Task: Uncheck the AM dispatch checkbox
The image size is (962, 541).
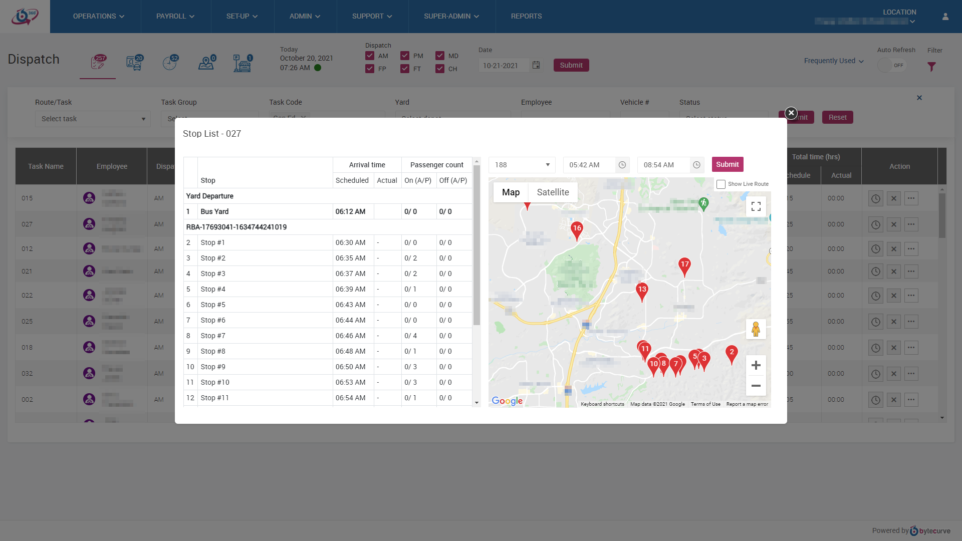Action: pyautogui.click(x=370, y=56)
